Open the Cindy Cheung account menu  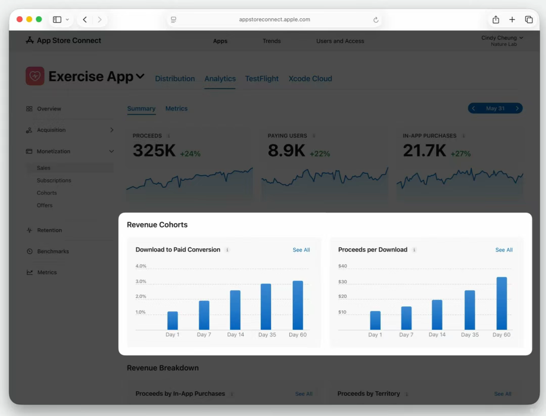tap(502, 38)
